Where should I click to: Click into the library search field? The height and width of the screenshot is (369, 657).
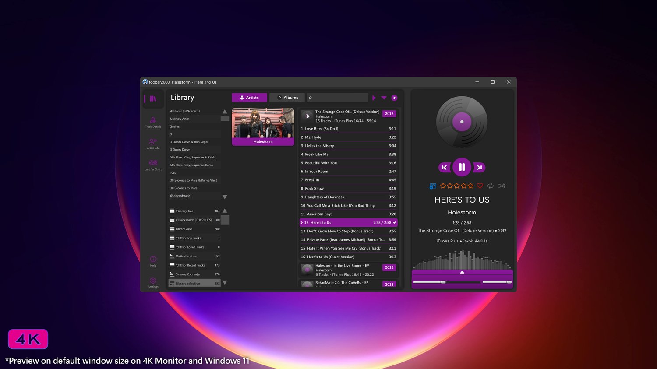[337, 98]
